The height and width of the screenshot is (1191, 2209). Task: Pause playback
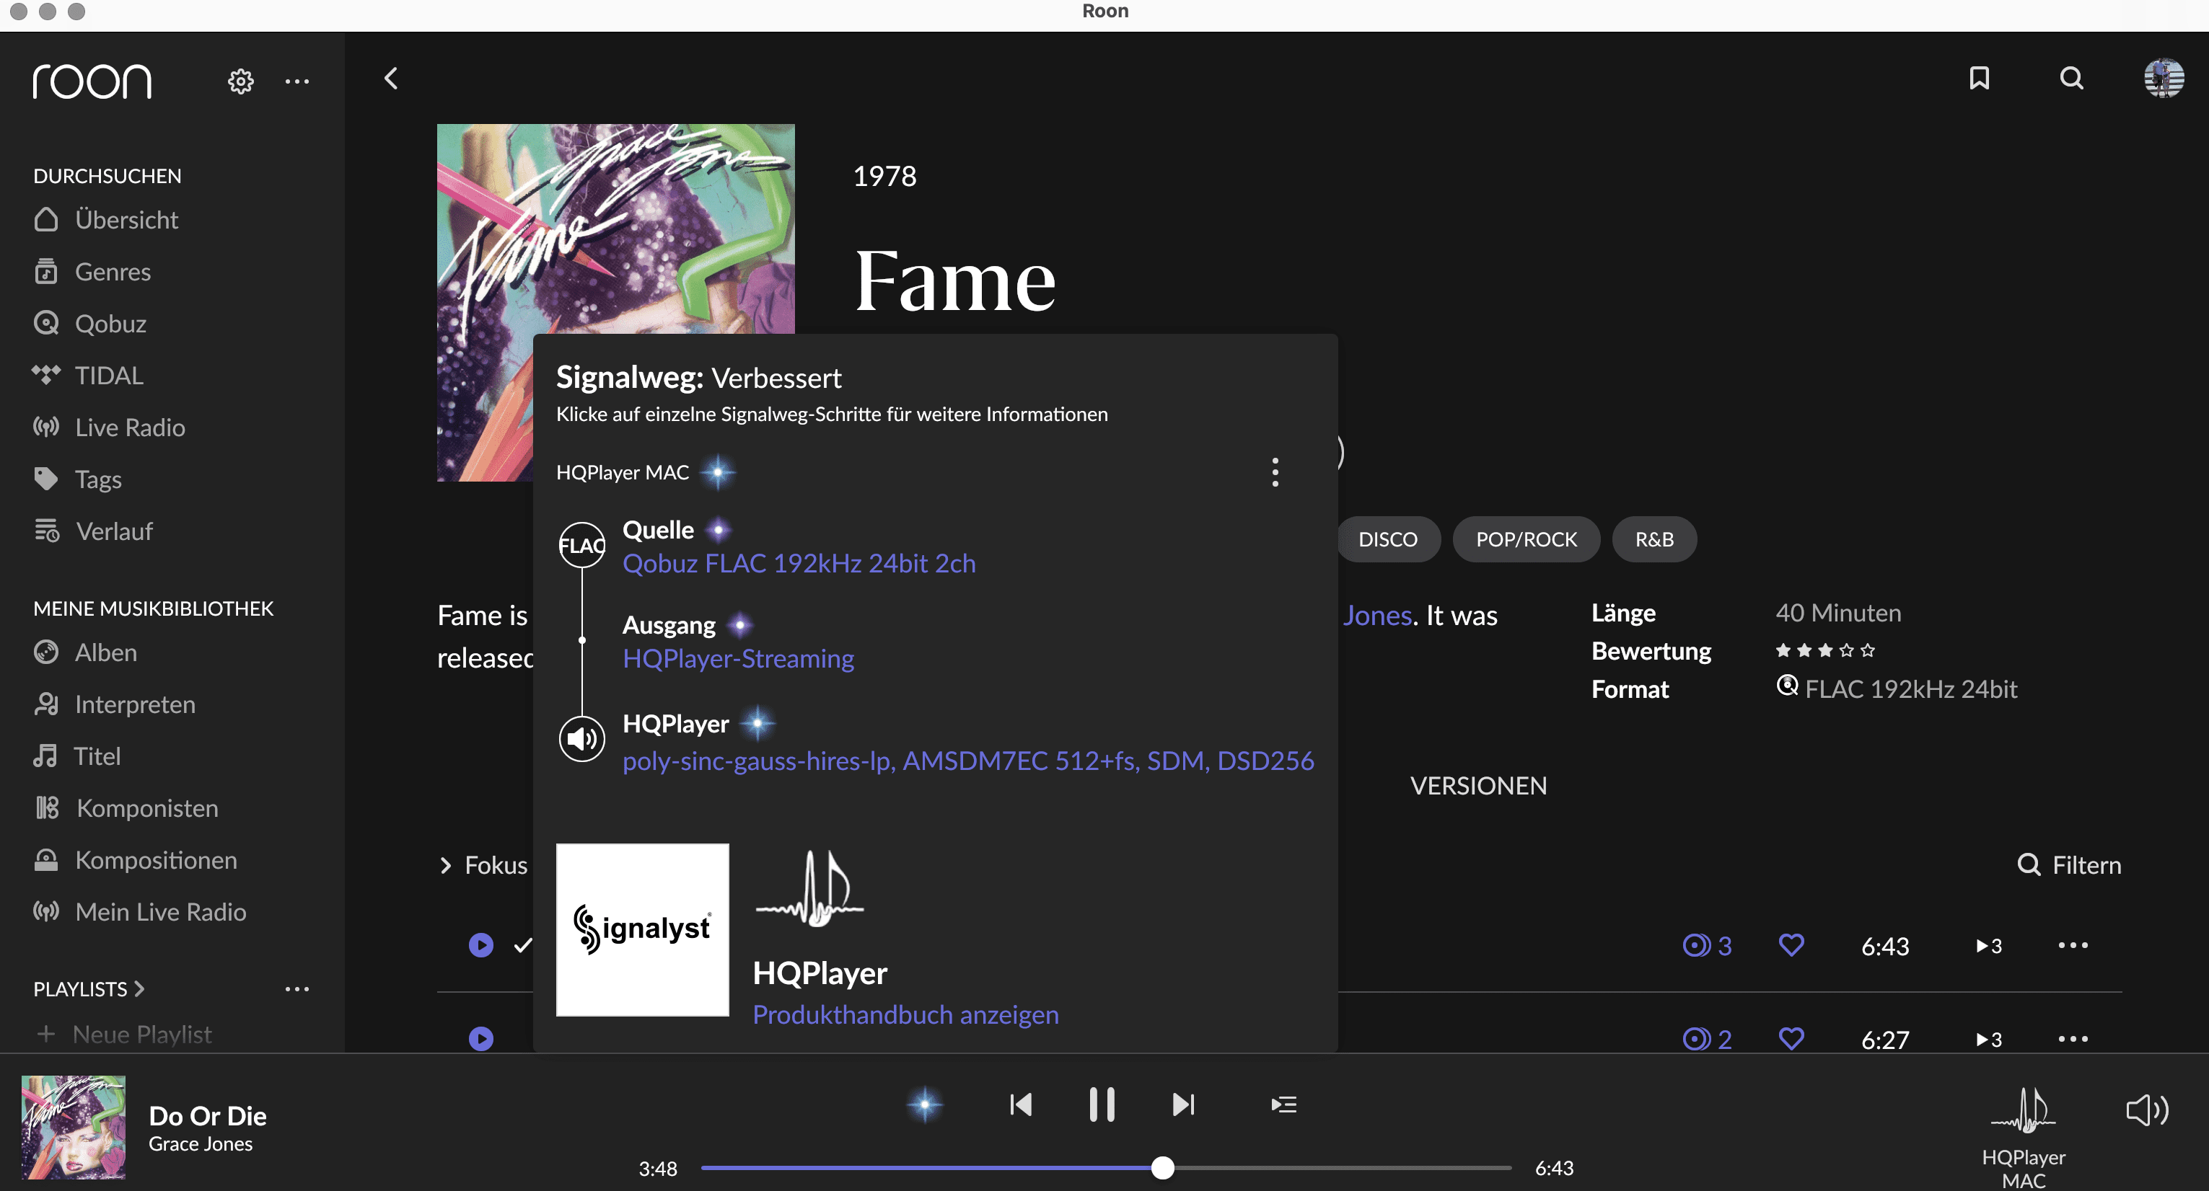tap(1102, 1104)
